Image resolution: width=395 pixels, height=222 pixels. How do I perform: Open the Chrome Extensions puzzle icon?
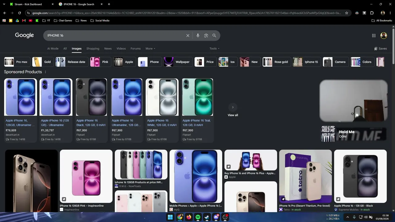pos(372,13)
